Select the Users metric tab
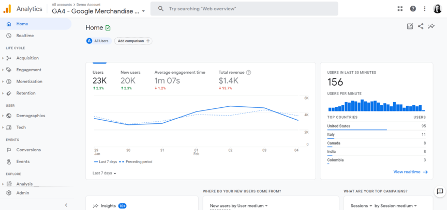Viewport: 447px width, 210px height. pos(99,80)
